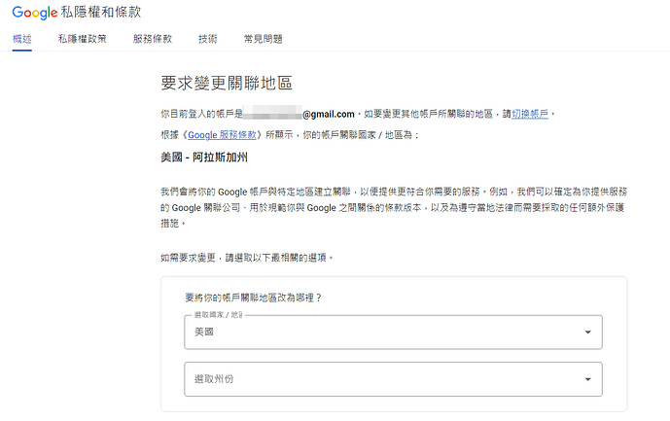
Task: Click the arrow on the 選取州份 dropdown
Action: [588, 379]
